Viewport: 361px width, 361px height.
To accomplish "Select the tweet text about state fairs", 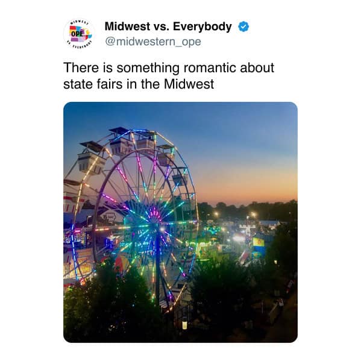I will coord(169,76).
